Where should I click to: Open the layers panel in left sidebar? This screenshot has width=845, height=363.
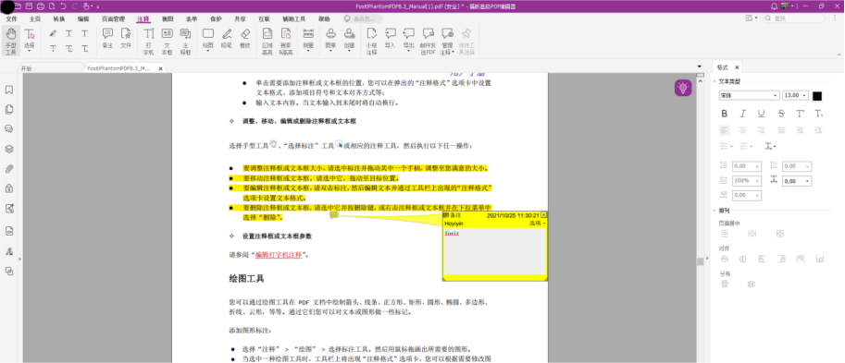click(9, 149)
